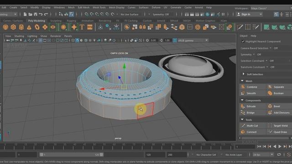Image resolution: width=292 pixels, height=164 pixels.
Task: Click the Bridge component icon
Action: pyautogui.click(x=243, y=113)
